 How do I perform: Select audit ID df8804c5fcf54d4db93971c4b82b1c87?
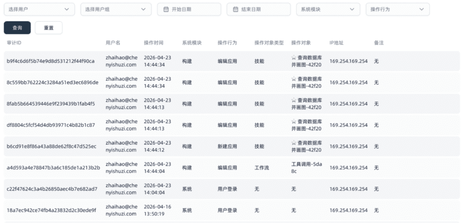tap(51, 125)
